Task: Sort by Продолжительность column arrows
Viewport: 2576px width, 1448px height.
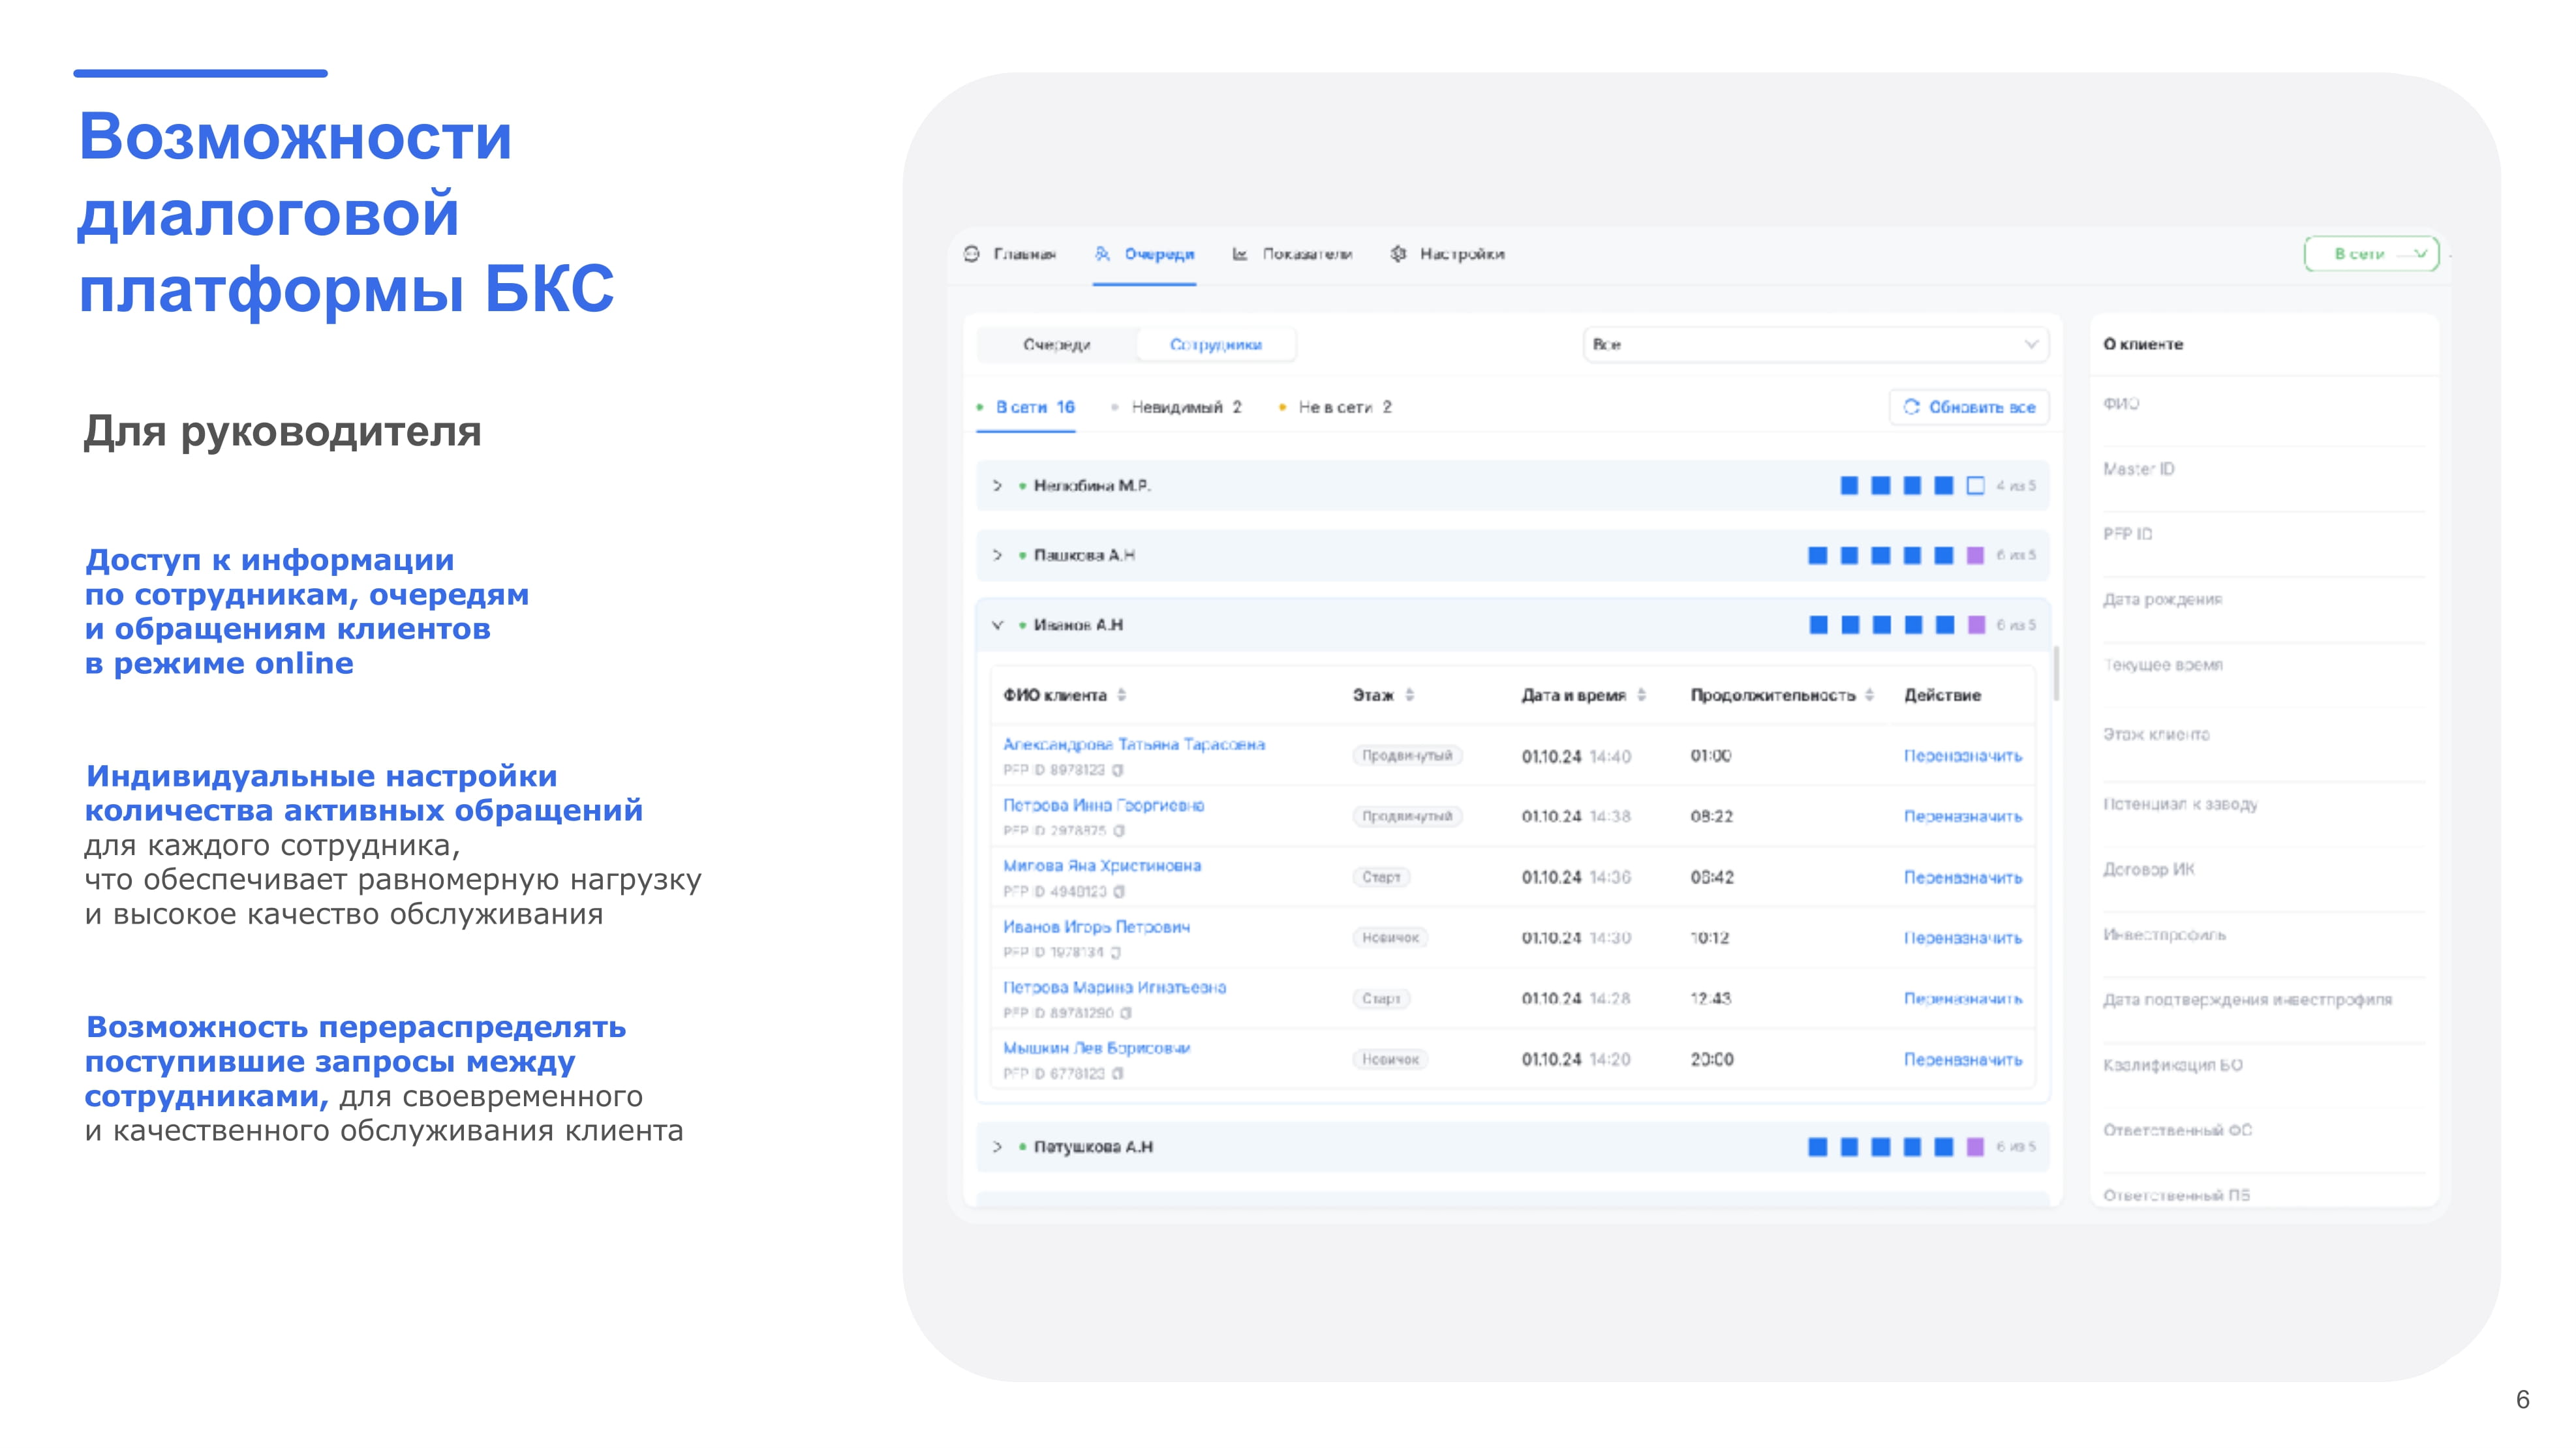Action: (x=1869, y=695)
